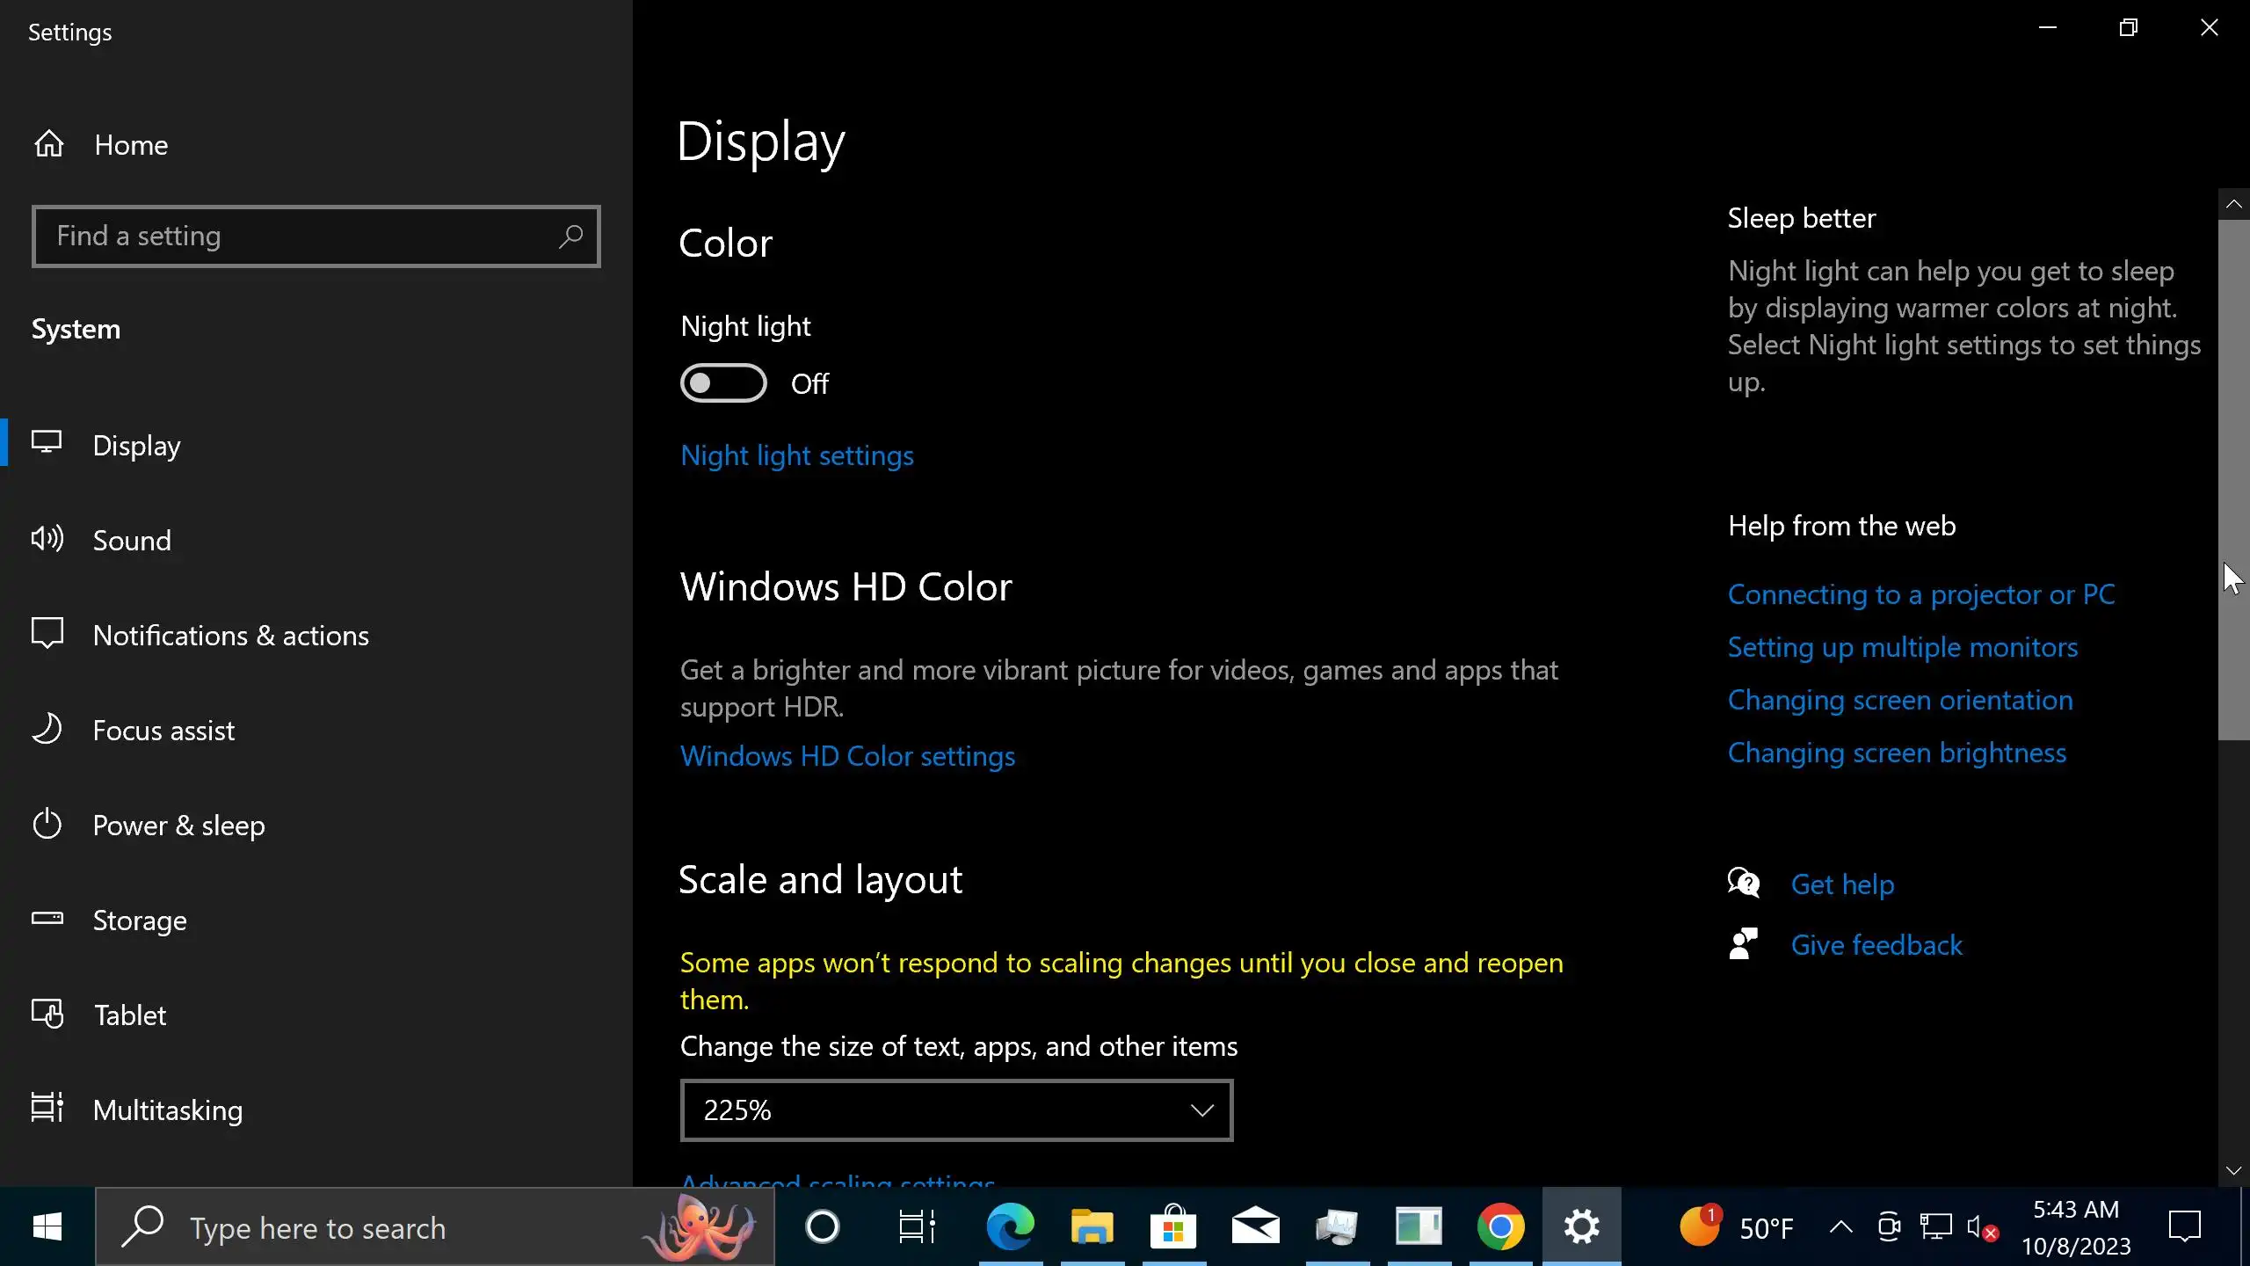Open Sound settings via the speaker icon
This screenshot has height=1266, width=2250.
(x=47, y=539)
